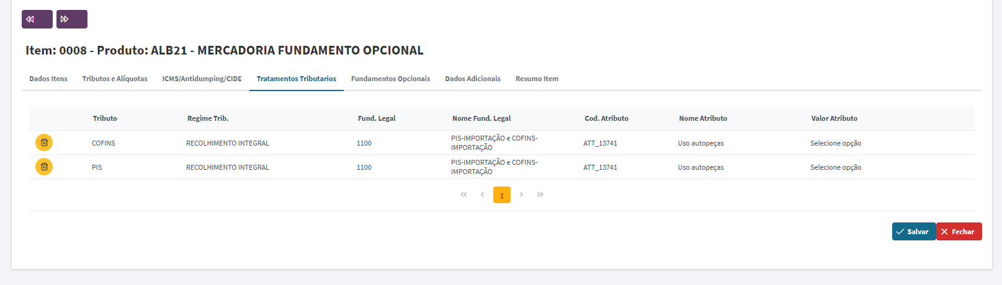This screenshot has height=285, width=1002.
Task: Jump to first page of the table
Action: point(463,195)
